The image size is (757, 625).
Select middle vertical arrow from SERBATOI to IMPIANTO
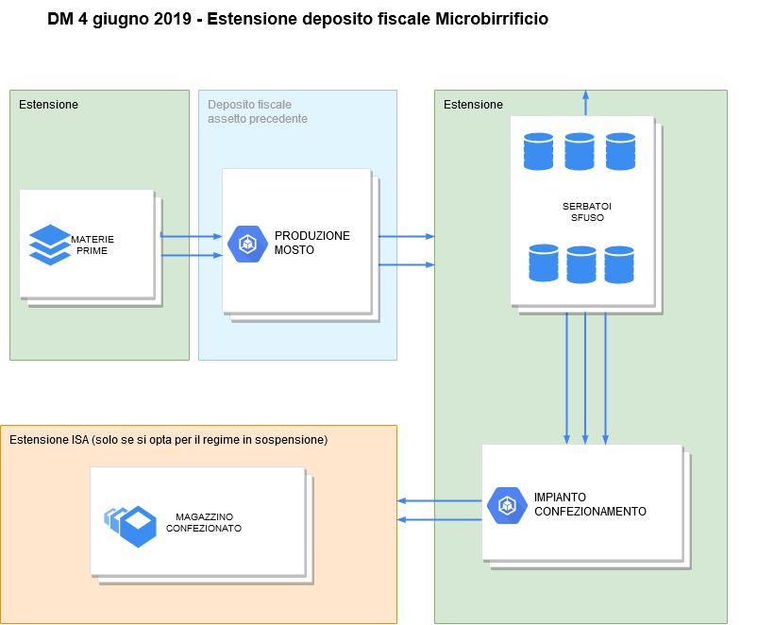click(585, 379)
